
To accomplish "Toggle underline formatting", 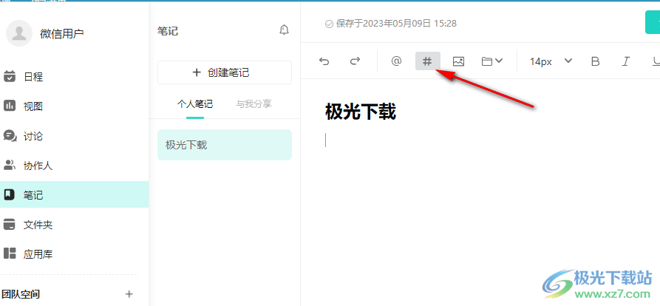I will [x=656, y=61].
